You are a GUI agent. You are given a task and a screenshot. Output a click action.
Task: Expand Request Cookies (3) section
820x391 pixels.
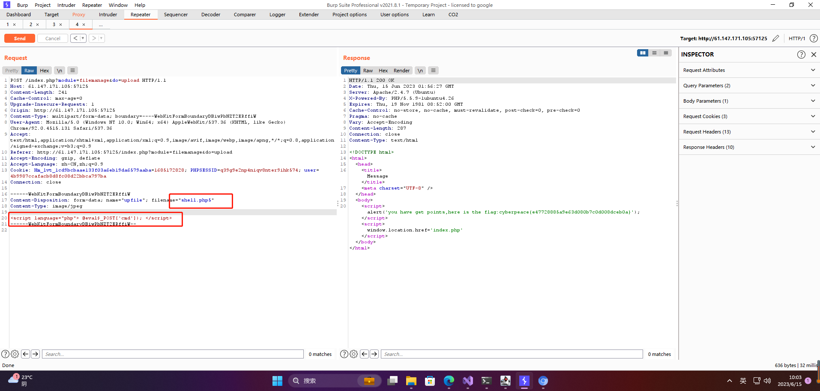(749, 116)
